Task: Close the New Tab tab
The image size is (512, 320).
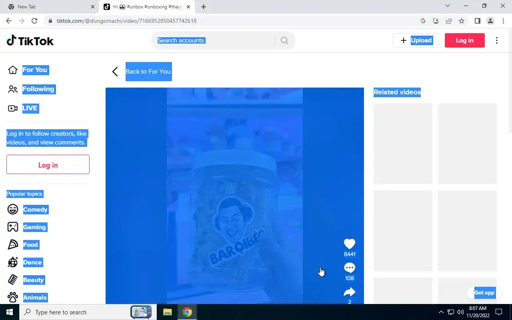Action: 92,7
